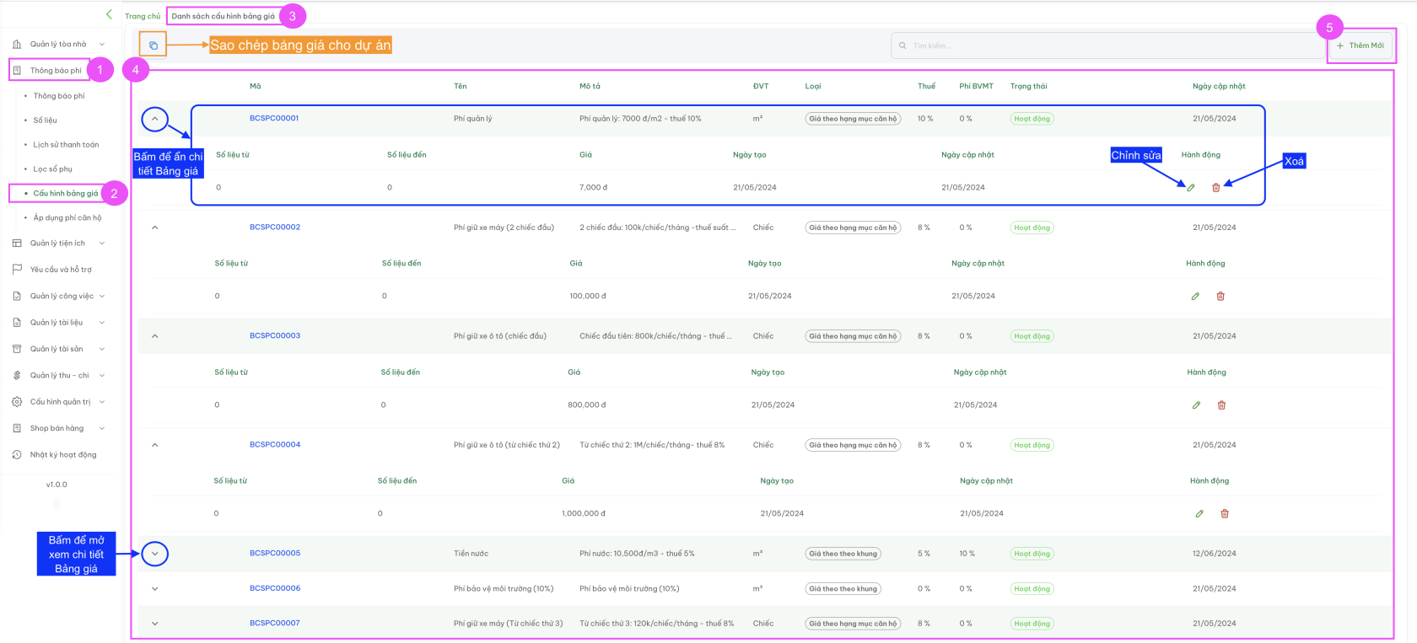This screenshot has width=1417, height=643.
Task: Click the search magnifier icon
Action: pos(902,46)
